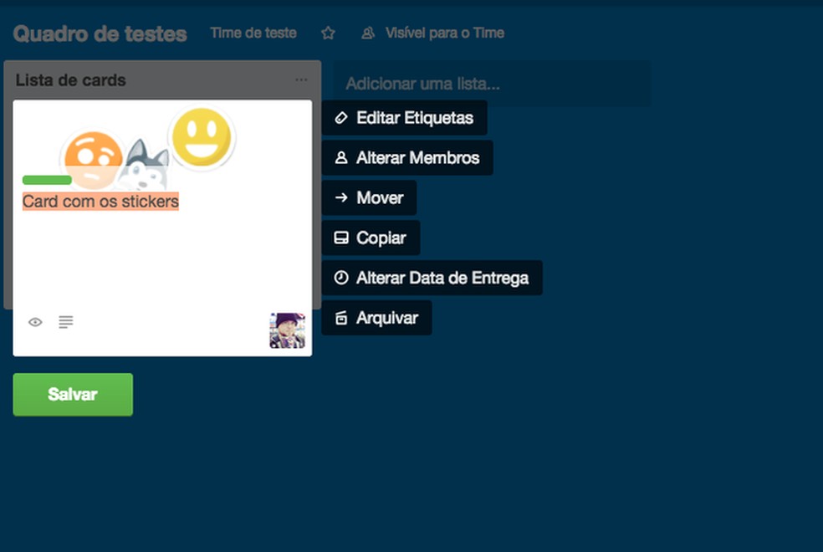Click the team visibility icon in the header
The height and width of the screenshot is (552, 823).
pos(367,33)
